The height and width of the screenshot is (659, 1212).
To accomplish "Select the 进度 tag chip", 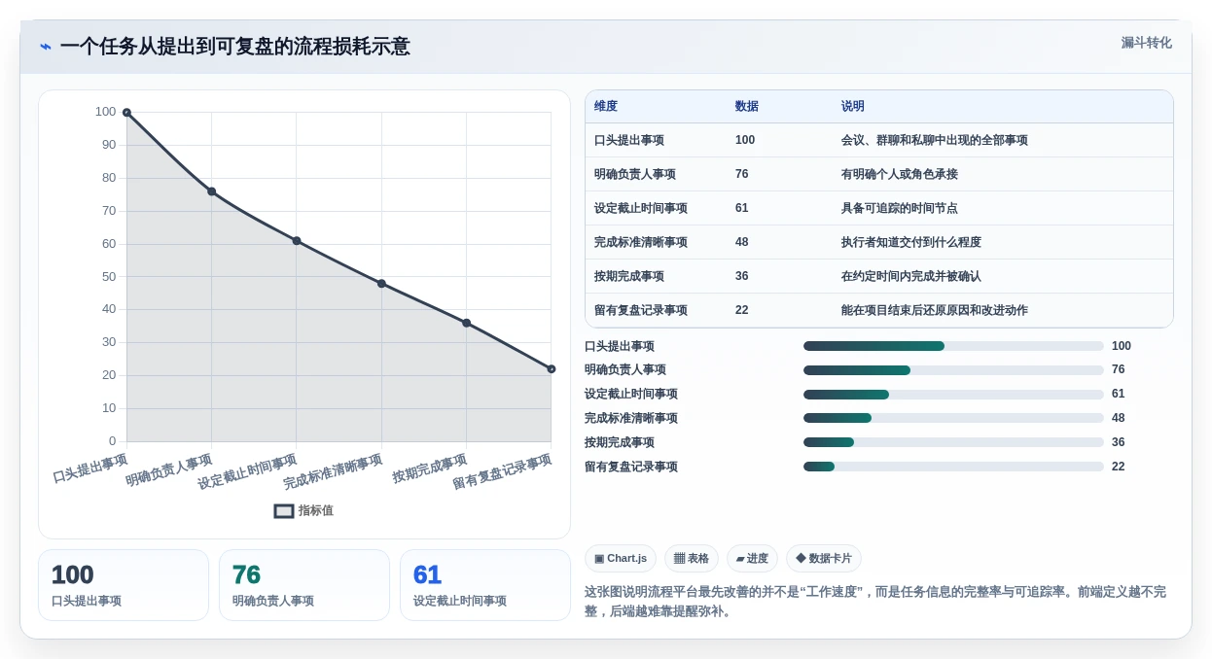I will (752, 559).
